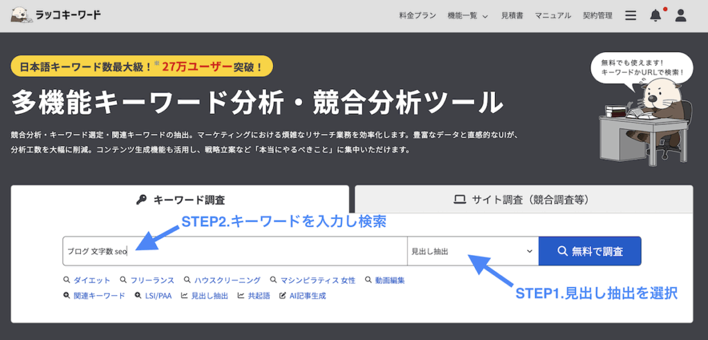Image resolution: width=708 pixels, height=340 pixels.
Task: Click the 多機能キーワード分析・競合分析ツール heading
Action: (x=256, y=103)
